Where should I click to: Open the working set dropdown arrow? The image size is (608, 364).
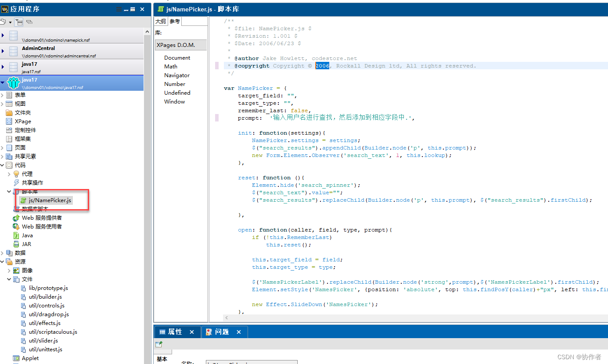click(10, 22)
